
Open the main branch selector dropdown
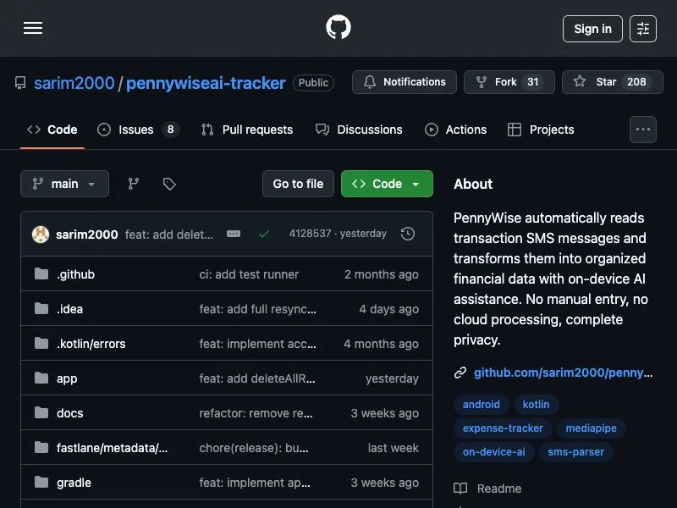point(65,184)
